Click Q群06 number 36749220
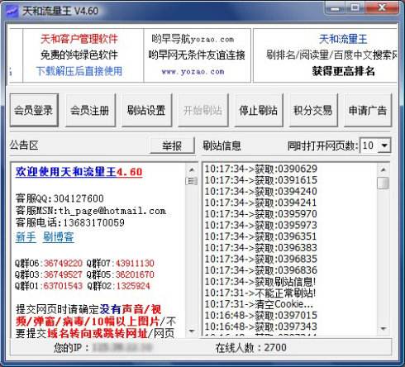This screenshot has height=367, width=405. tap(63, 264)
